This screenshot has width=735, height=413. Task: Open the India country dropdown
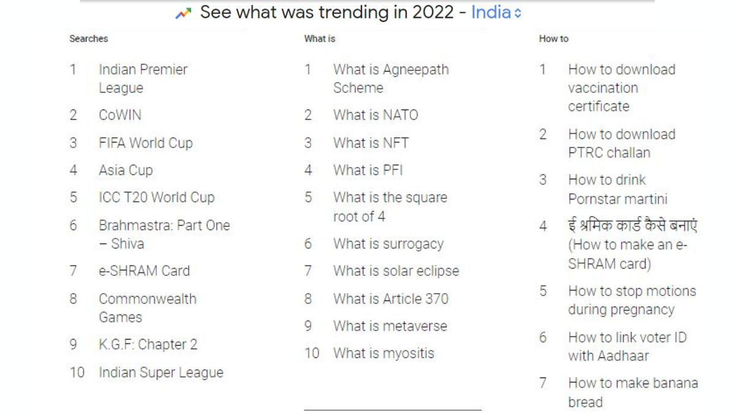coord(496,13)
